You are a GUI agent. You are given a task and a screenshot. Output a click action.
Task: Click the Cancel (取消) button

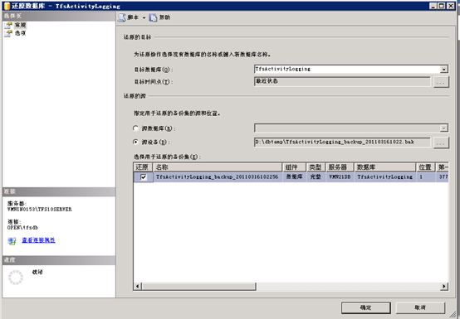coord(420,307)
